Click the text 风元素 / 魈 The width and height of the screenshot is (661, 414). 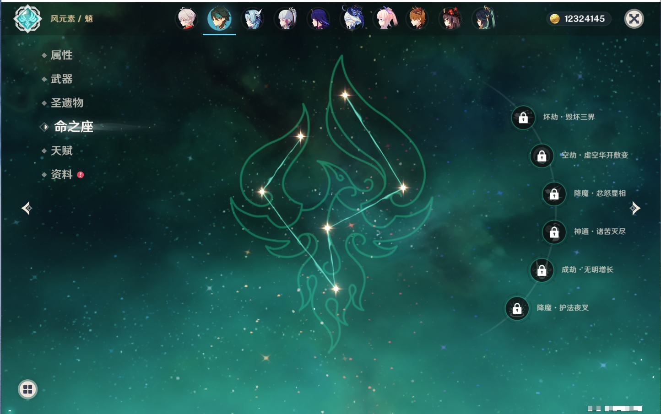[x=71, y=19]
